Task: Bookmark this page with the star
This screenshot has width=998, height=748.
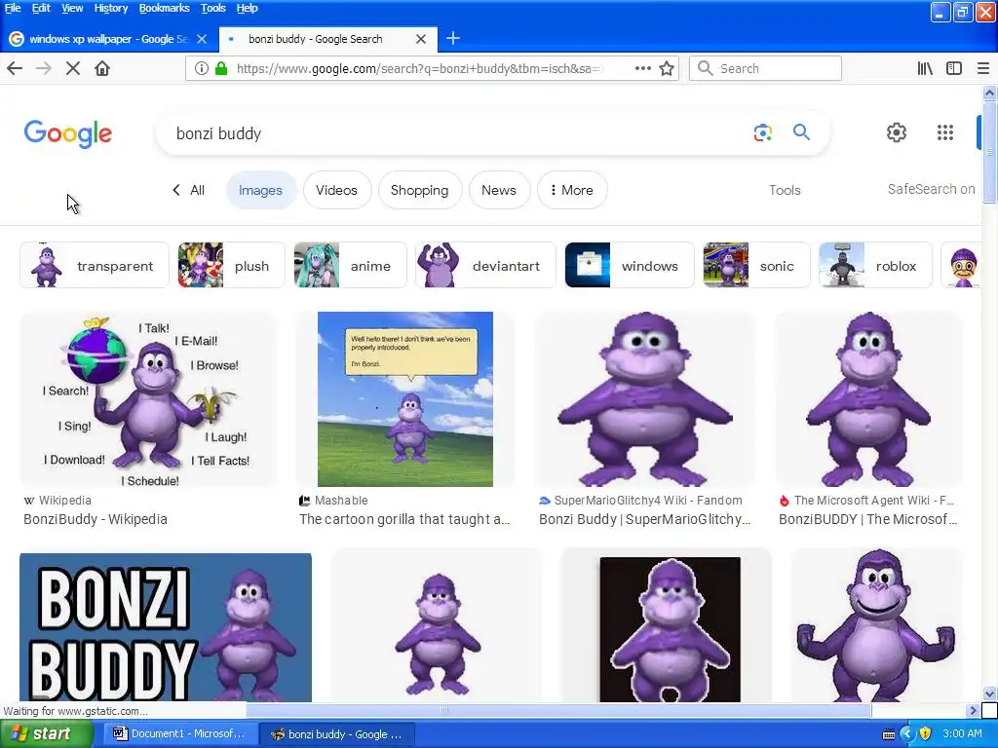Action: (x=667, y=68)
